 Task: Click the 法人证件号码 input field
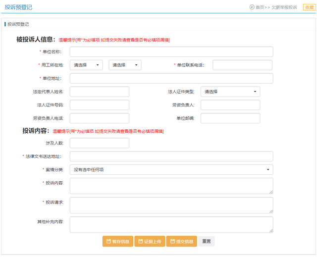100,105
